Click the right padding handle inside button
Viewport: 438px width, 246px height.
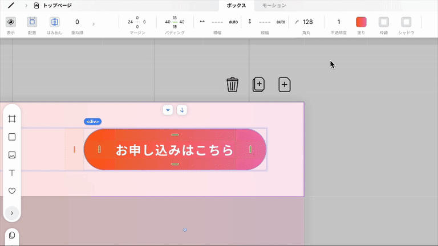[250, 150]
